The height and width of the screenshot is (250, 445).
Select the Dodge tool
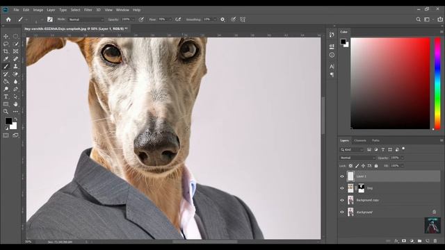tap(6, 89)
